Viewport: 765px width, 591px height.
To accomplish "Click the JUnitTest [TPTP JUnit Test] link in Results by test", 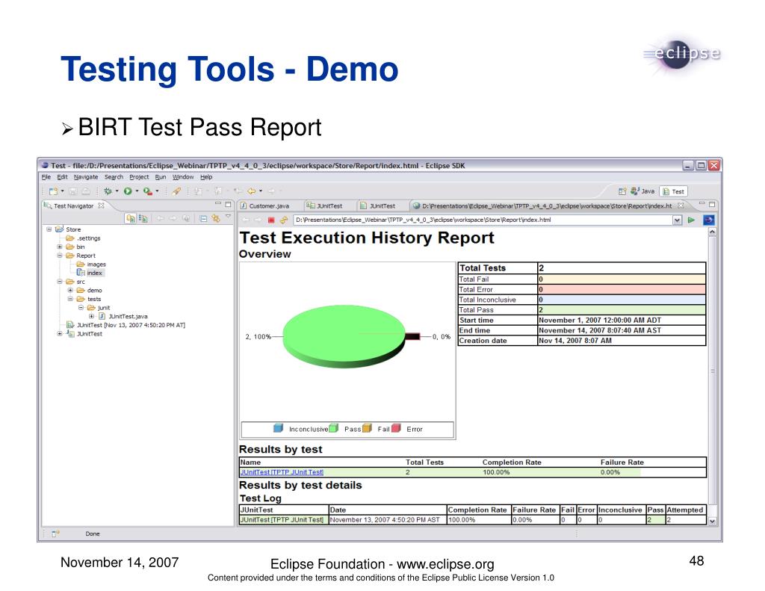I will pyautogui.click(x=282, y=472).
